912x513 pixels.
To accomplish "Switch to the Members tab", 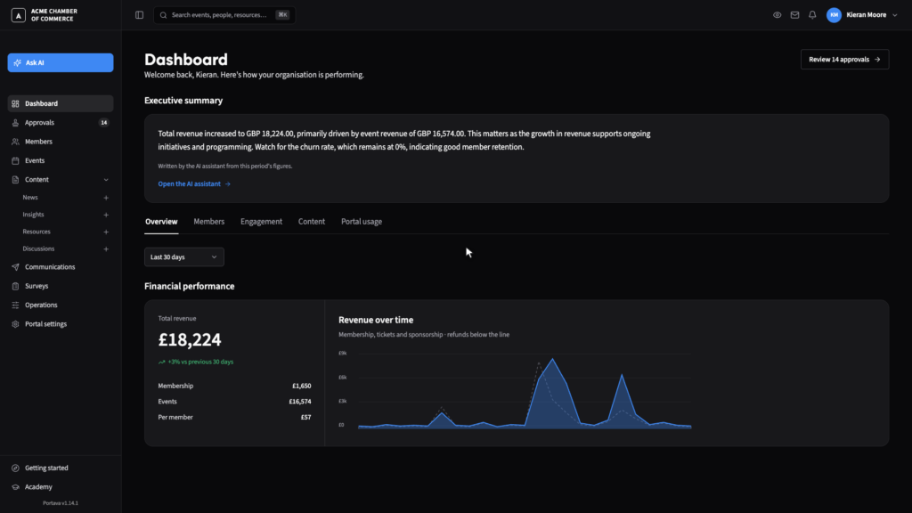I will [208, 222].
